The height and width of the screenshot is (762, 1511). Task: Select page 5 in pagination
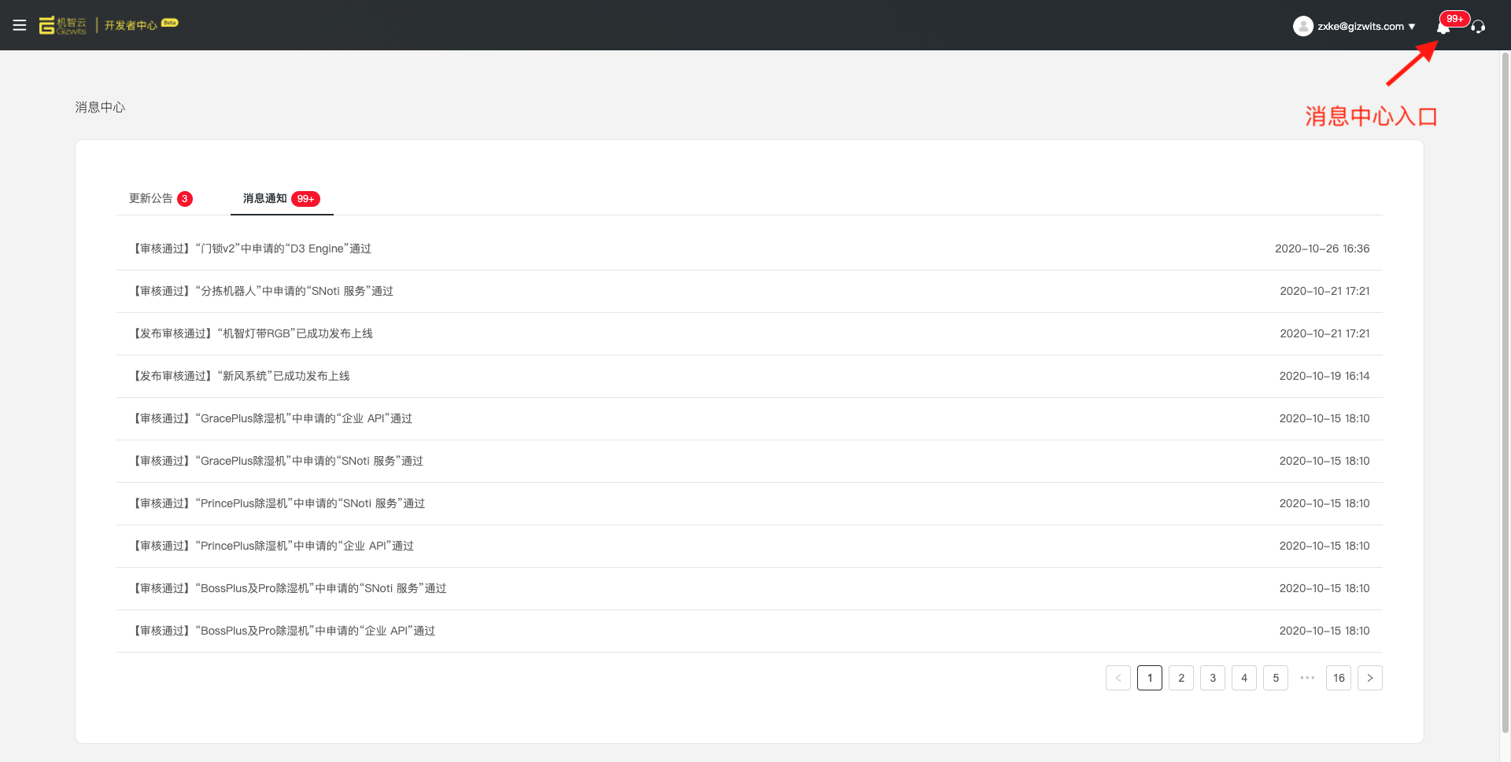[1275, 678]
